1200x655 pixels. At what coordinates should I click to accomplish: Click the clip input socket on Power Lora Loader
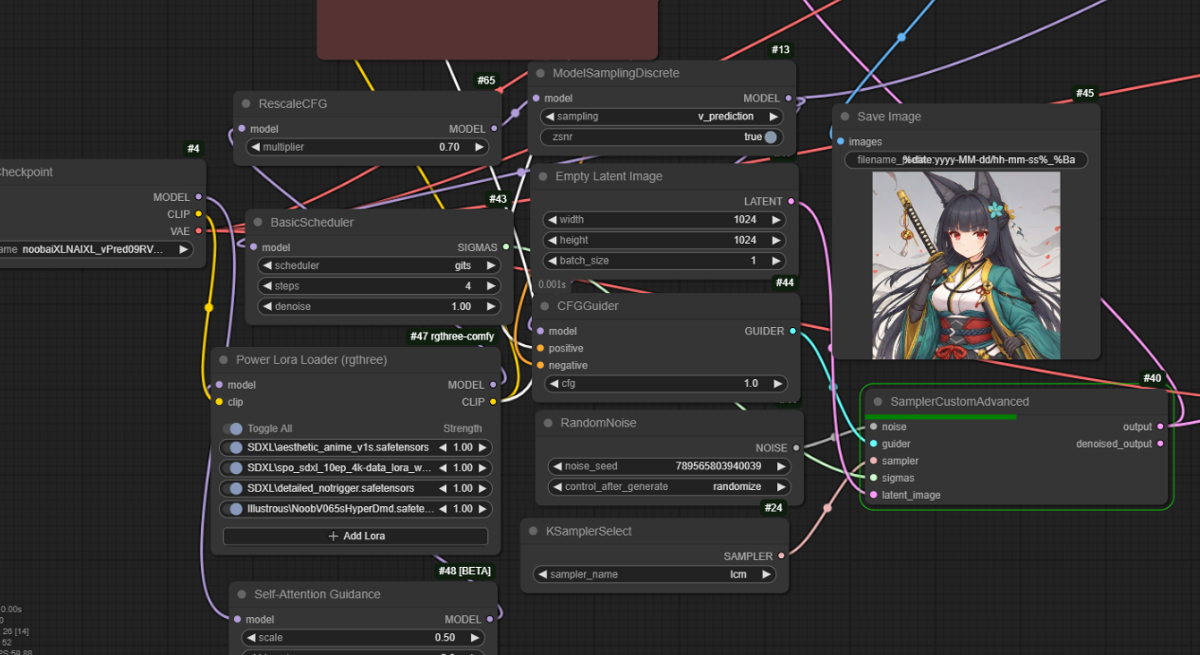[x=219, y=402]
